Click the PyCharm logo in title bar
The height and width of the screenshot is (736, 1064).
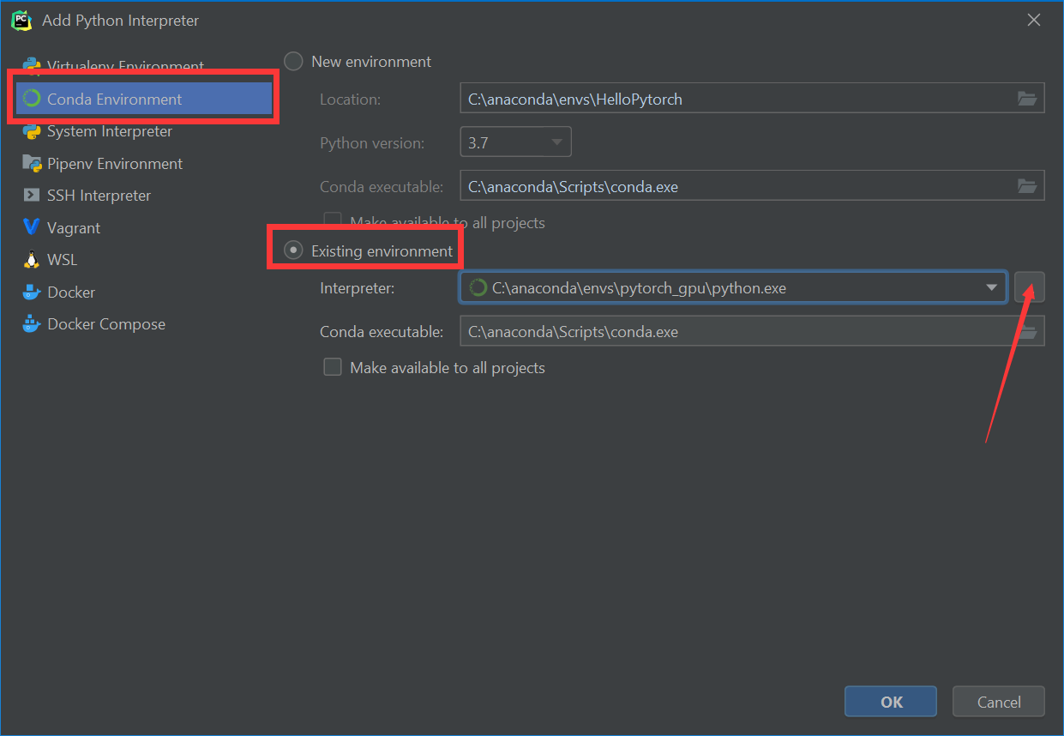pos(21,19)
